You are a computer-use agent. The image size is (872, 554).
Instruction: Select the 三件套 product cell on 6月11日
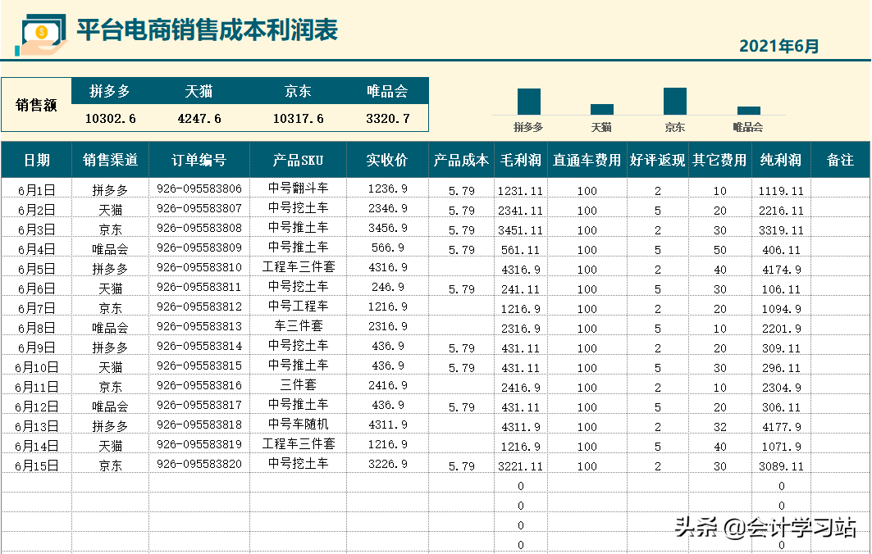point(298,384)
